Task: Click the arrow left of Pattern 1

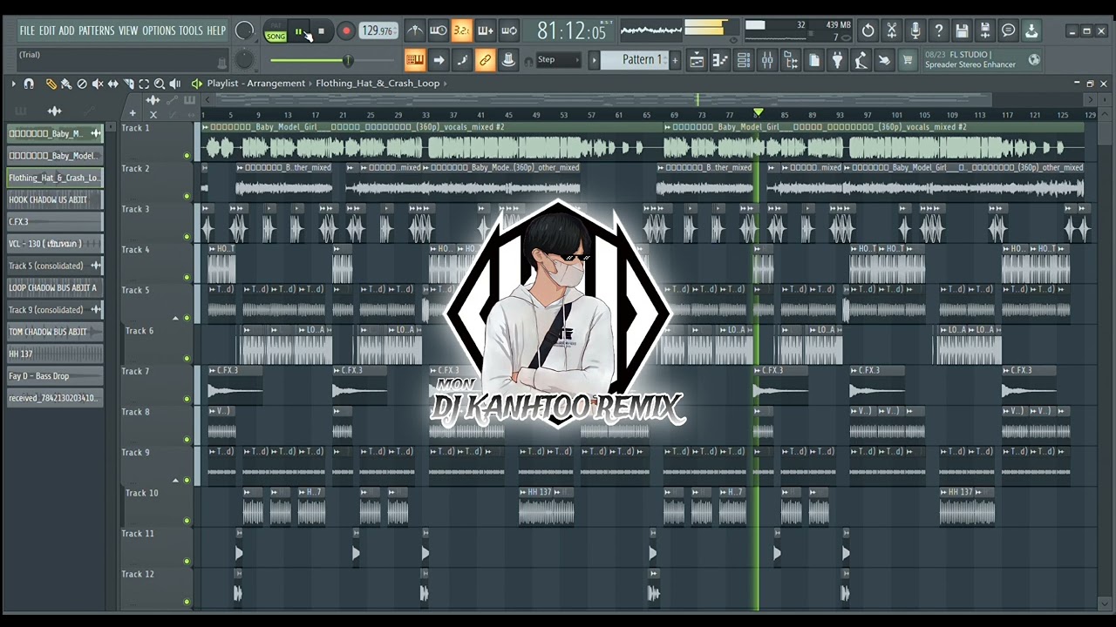Action: click(x=595, y=60)
